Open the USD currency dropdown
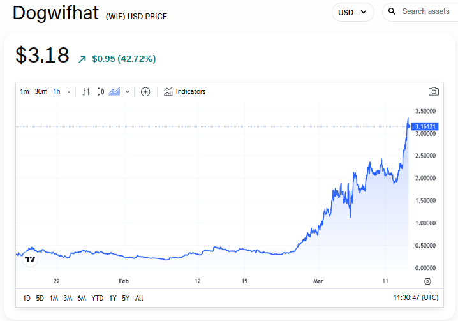Image resolution: width=458 pixels, height=321 pixels. [x=353, y=12]
